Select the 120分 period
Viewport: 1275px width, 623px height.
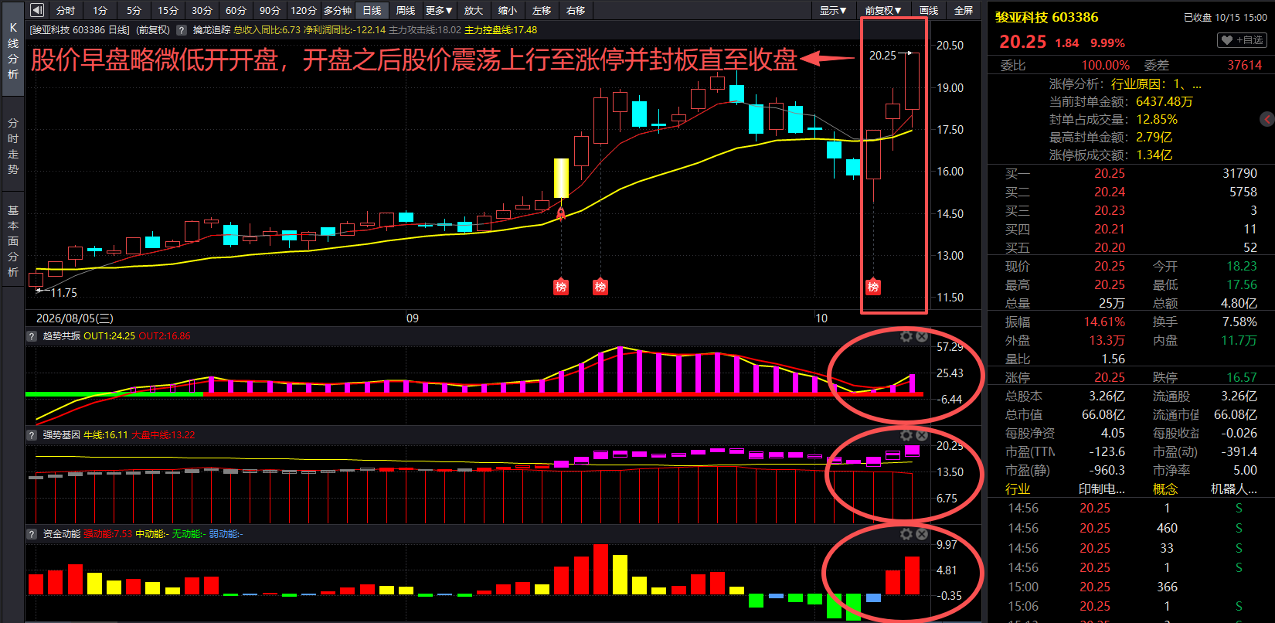pyautogui.click(x=304, y=10)
